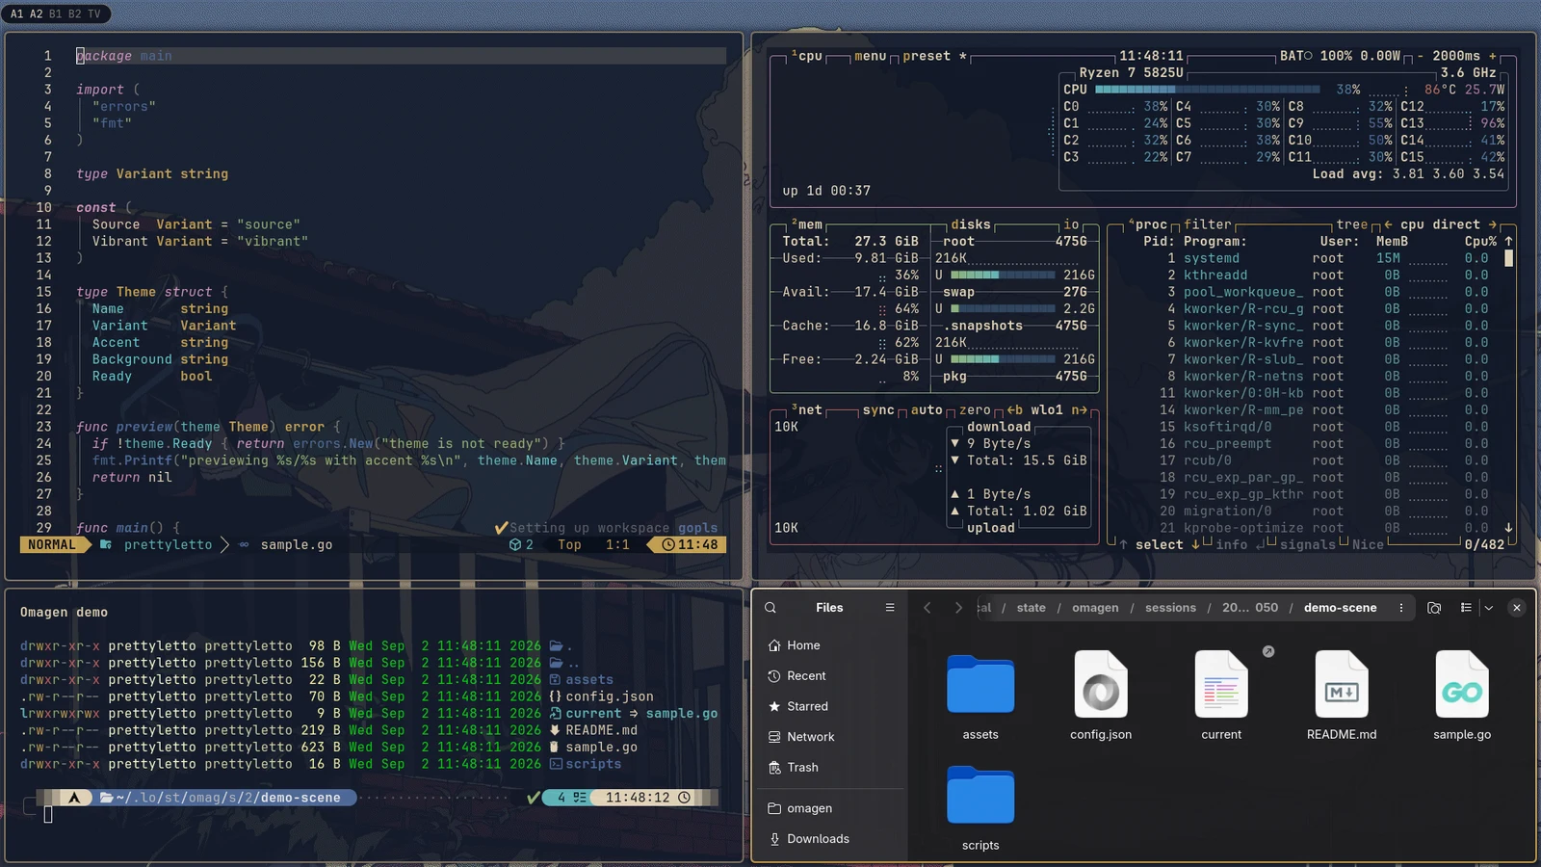The width and height of the screenshot is (1541, 867).
Task: Open the sample.go file icon
Action: pos(1462,684)
